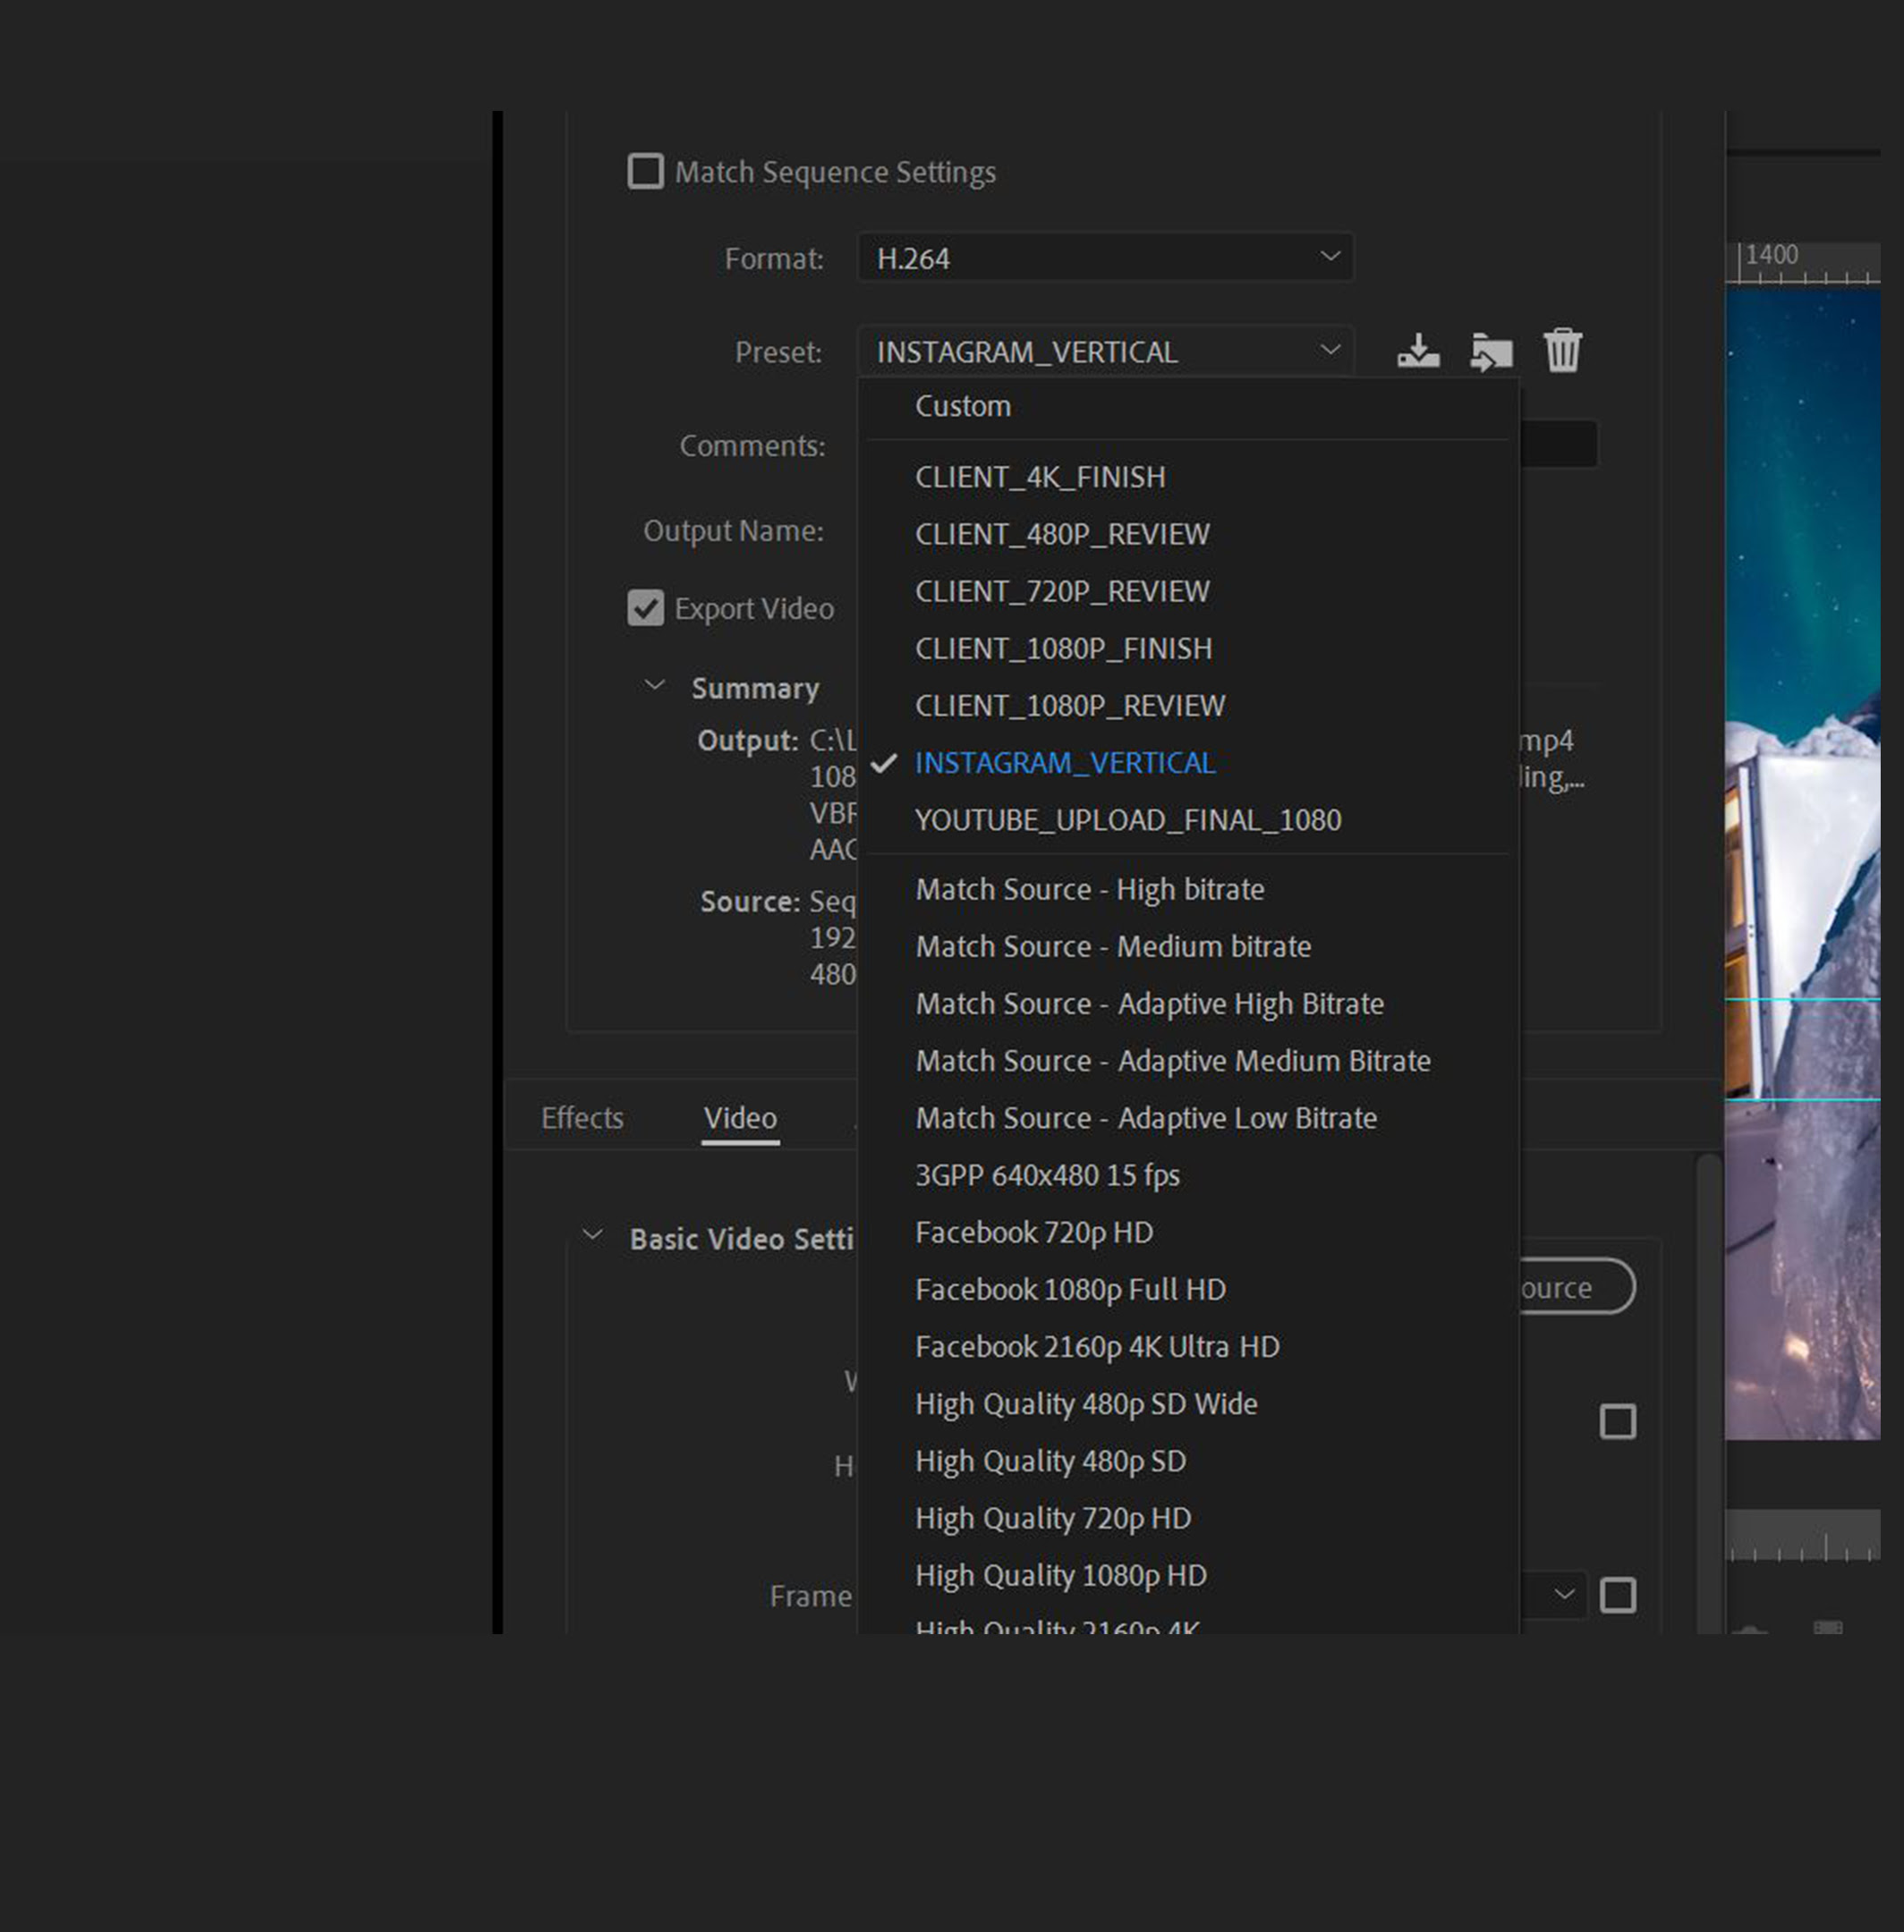The height and width of the screenshot is (1932, 1904).
Task: Switch to the Video tab
Action: pos(740,1117)
